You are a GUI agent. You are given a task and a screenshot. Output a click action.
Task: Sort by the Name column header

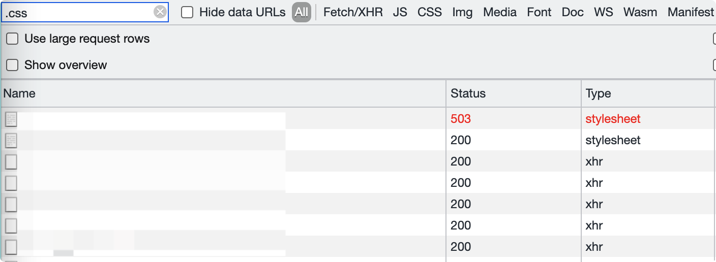click(x=223, y=93)
